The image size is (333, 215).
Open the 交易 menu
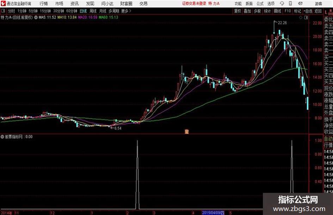tap(143, 4)
